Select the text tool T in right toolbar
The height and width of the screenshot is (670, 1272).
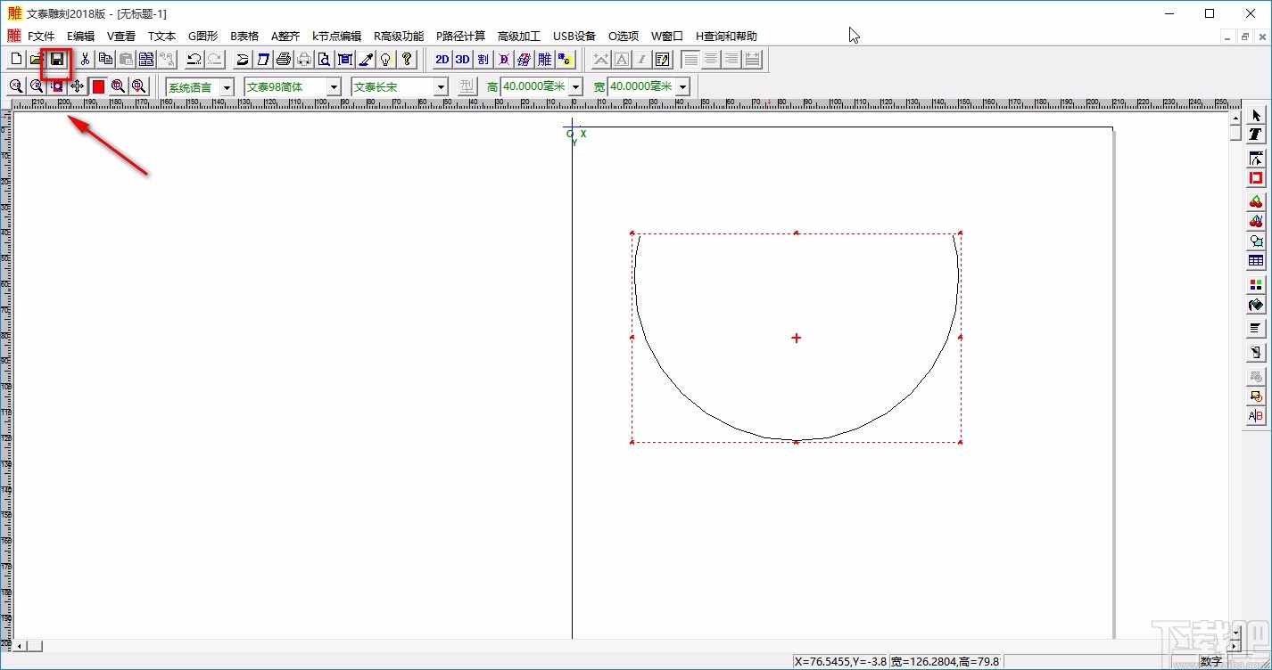(x=1256, y=135)
